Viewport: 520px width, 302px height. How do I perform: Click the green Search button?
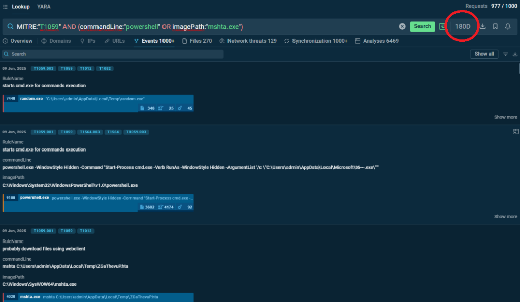422,26
